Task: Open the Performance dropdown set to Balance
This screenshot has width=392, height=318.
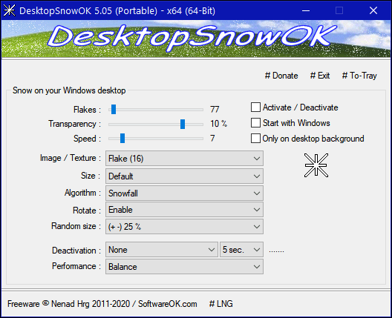Action: pyautogui.click(x=184, y=267)
